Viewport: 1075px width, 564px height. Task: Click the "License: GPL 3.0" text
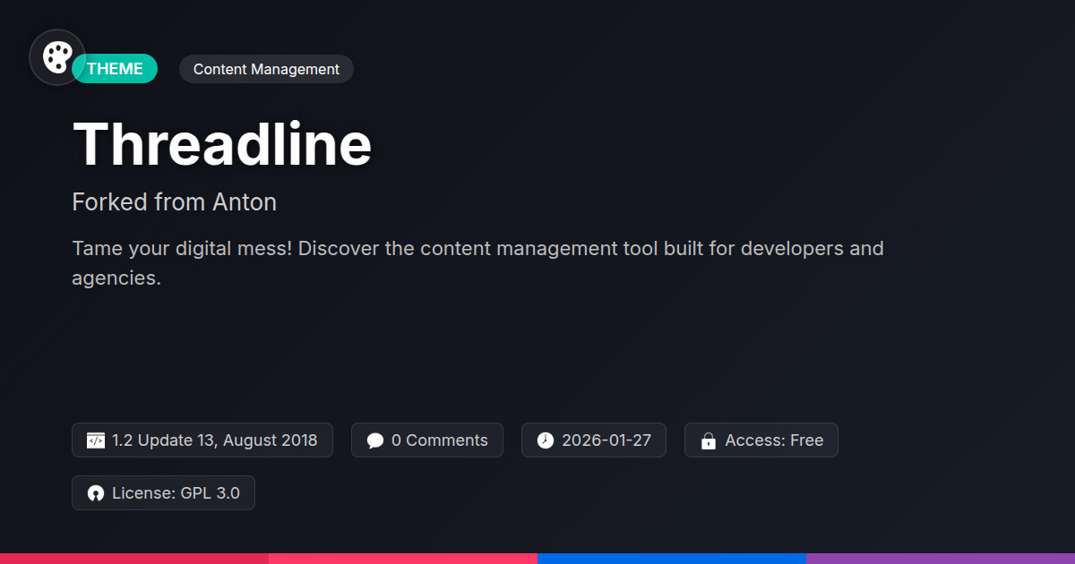click(x=176, y=493)
